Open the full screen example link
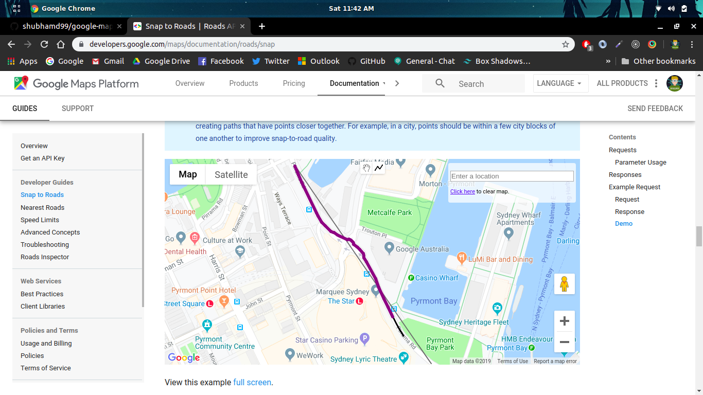 pos(252,382)
